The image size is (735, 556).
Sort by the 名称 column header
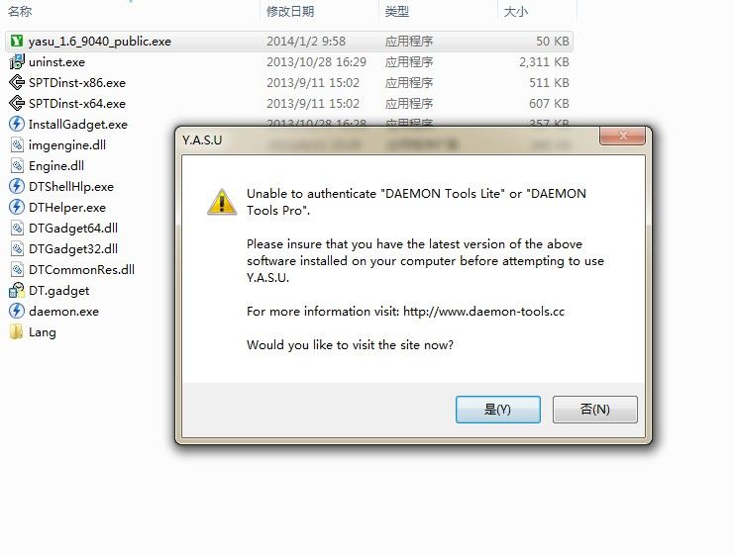[x=20, y=11]
